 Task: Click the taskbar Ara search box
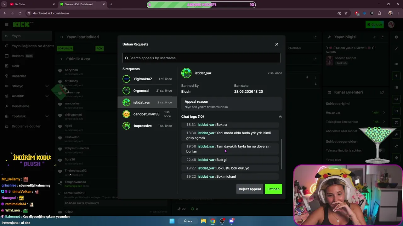[x=188, y=221]
